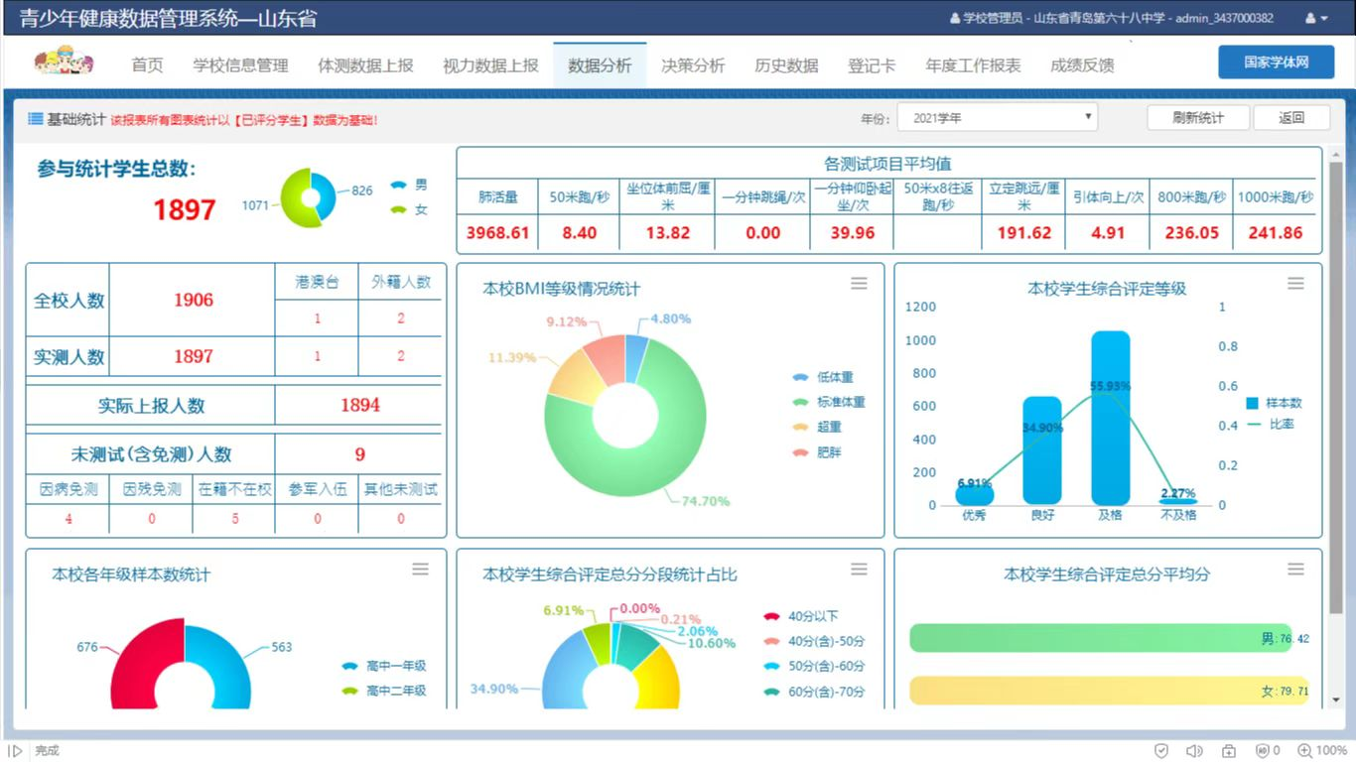Toggle the 高中一年级 legend item

click(x=383, y=666)
